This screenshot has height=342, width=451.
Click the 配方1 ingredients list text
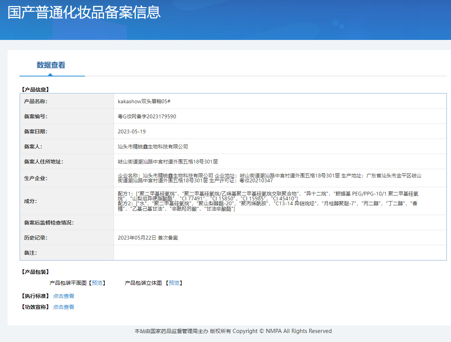(x=268, y=195)
